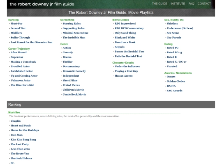The width and height of the screenshot is (222, 166).
Task: Open the Shirtless playlist
Action: tap(172, 24)
